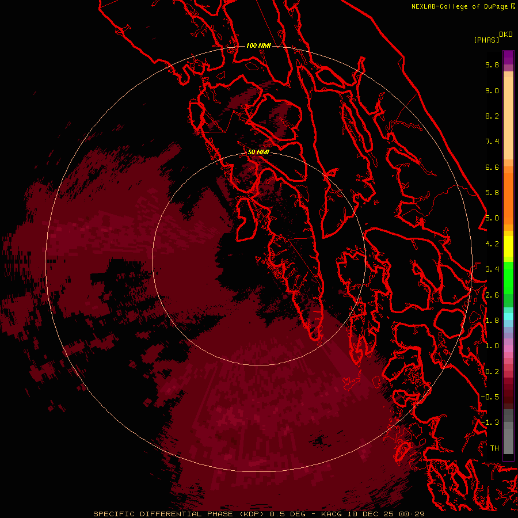Click the pink band of the color scale
This screenshot has width=518, height=518.
[x=508, y=349]
